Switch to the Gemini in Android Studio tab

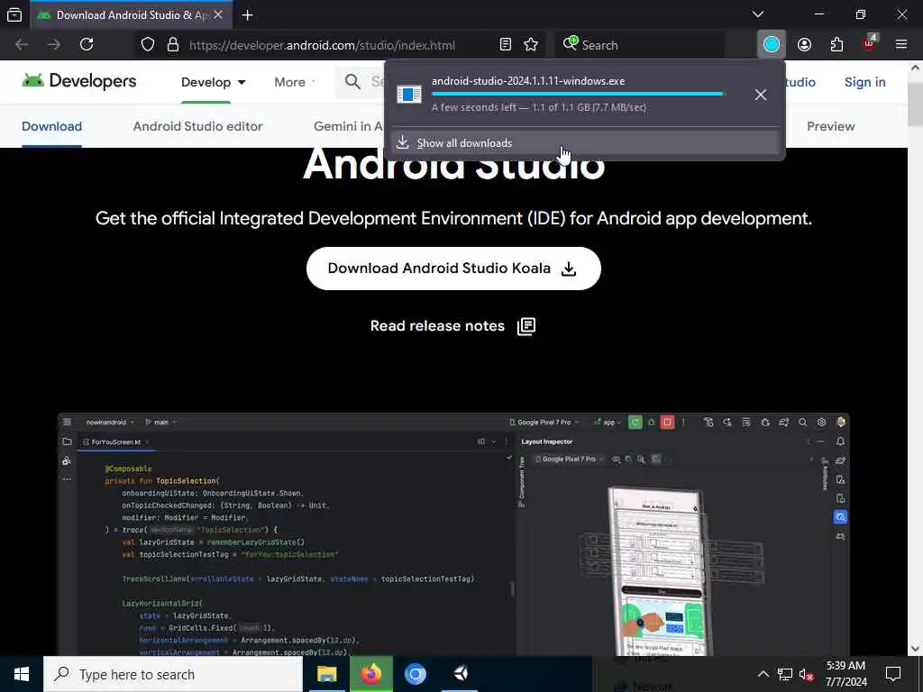click(x=348, y=126)
